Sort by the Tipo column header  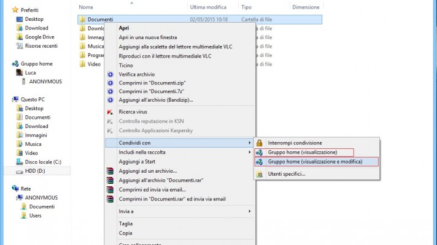[x=246, y=7]
